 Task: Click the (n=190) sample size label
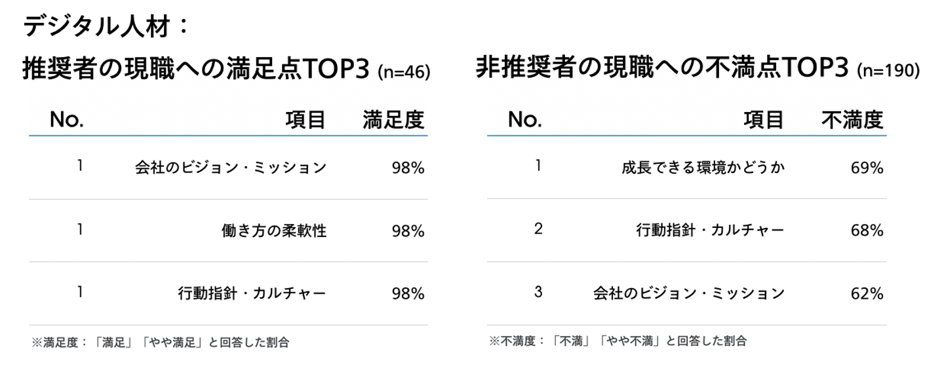(888, 71)
